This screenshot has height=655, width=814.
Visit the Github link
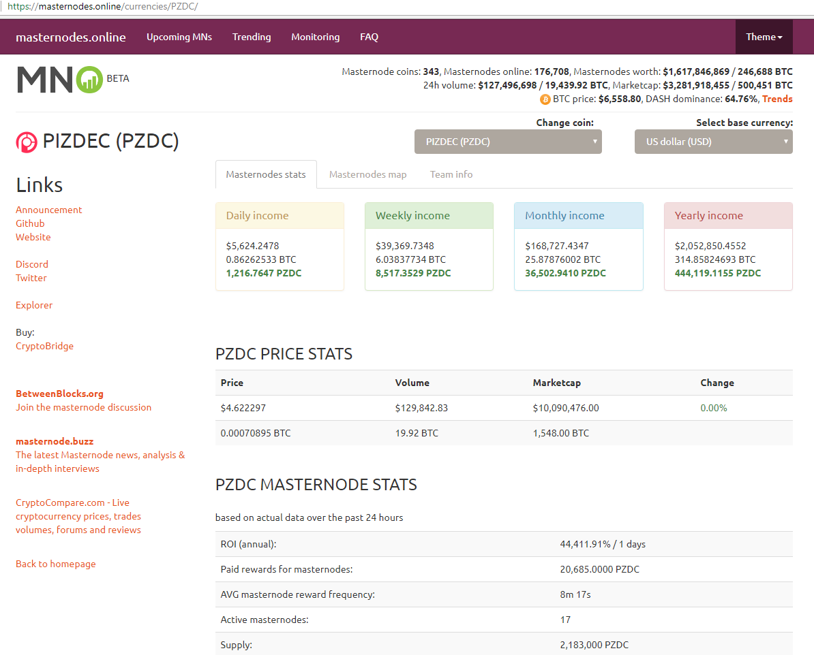(30, 223)
